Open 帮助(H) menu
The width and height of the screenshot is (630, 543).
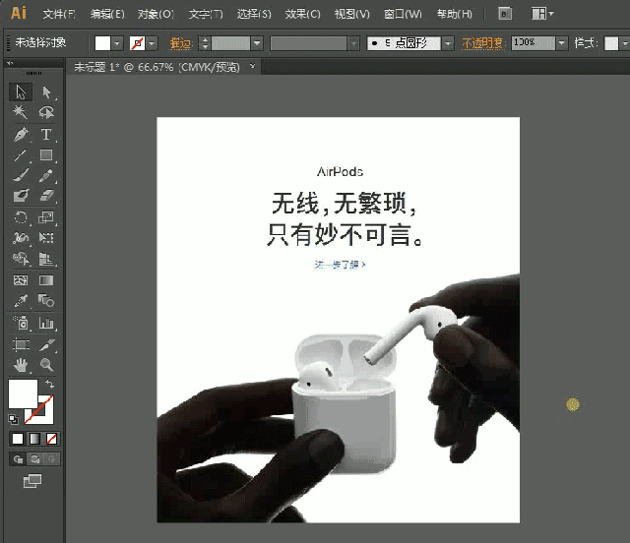click(x=455, y=14)
